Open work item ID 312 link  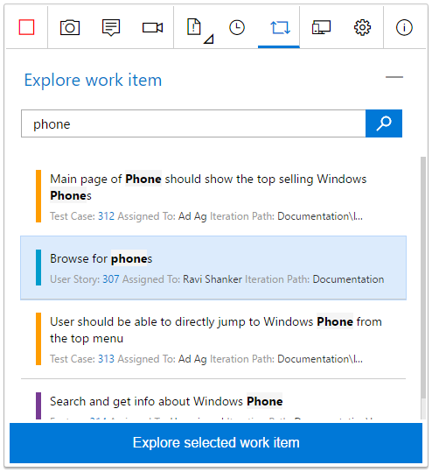click(x=106, y=216)
